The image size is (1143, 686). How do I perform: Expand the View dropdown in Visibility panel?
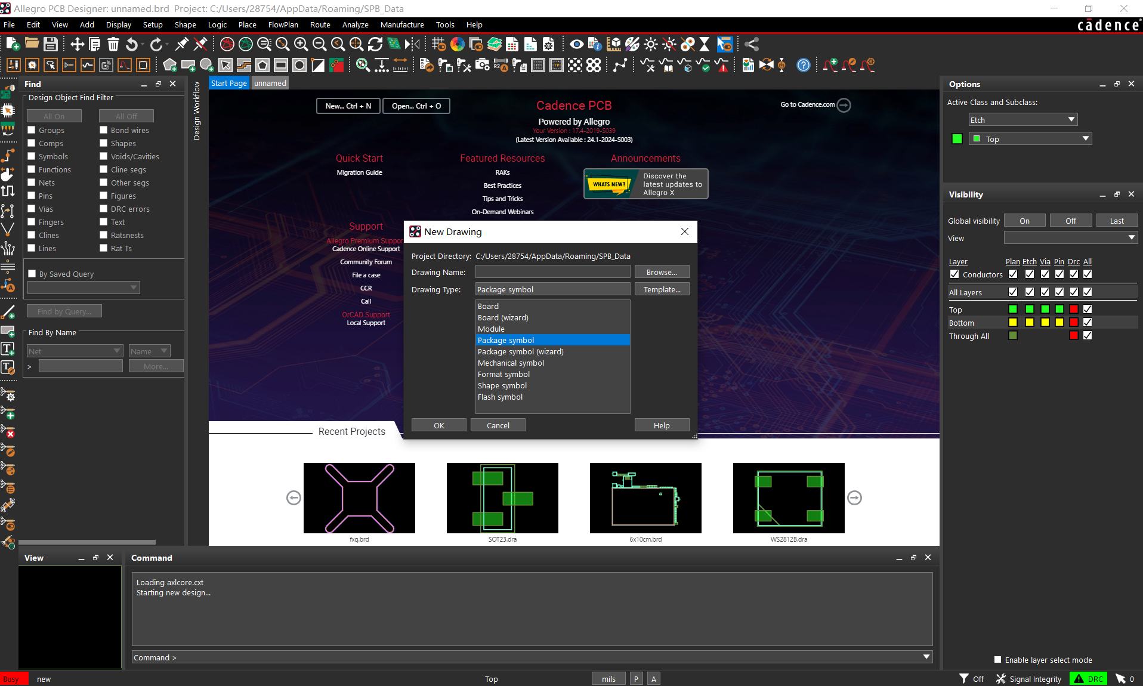tap(1071, 238)
